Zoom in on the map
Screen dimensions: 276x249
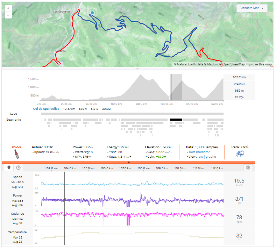8,8
